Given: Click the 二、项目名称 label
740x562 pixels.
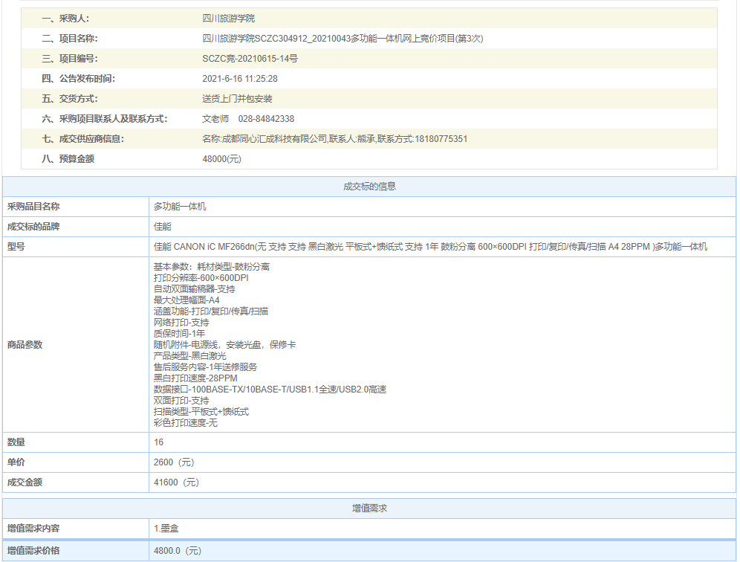Looking at the screenshot, I should tap(70, 39).
